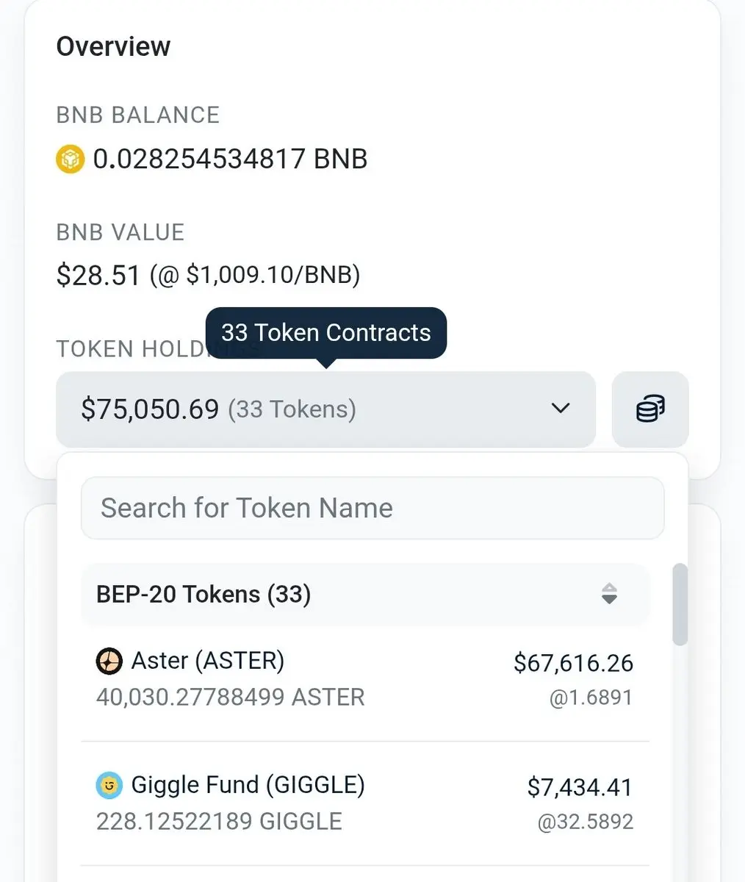This screenshot has width=745, height=882.
Task: Expand the BEP-20 Tokens (33) section header
Action: 365,594
